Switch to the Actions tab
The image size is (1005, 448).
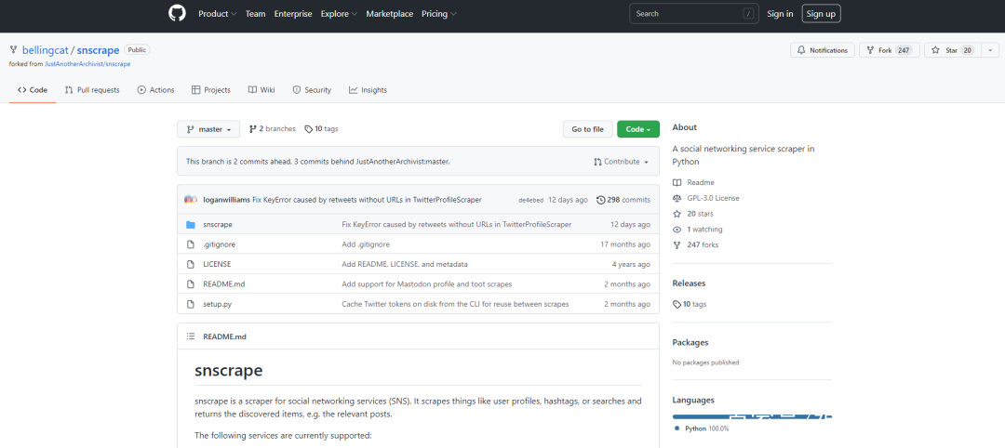pos(155,90)
